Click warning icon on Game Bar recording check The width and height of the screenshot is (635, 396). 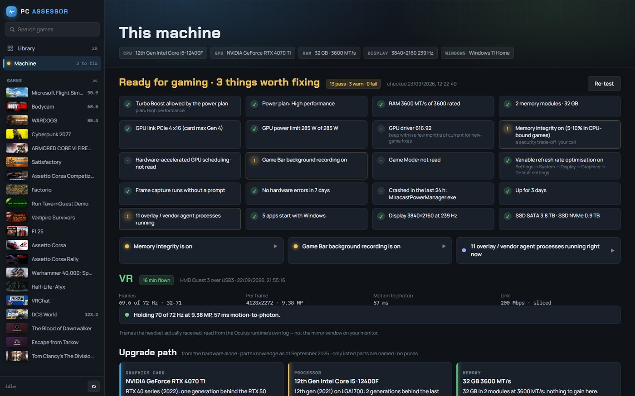[254, 161]
